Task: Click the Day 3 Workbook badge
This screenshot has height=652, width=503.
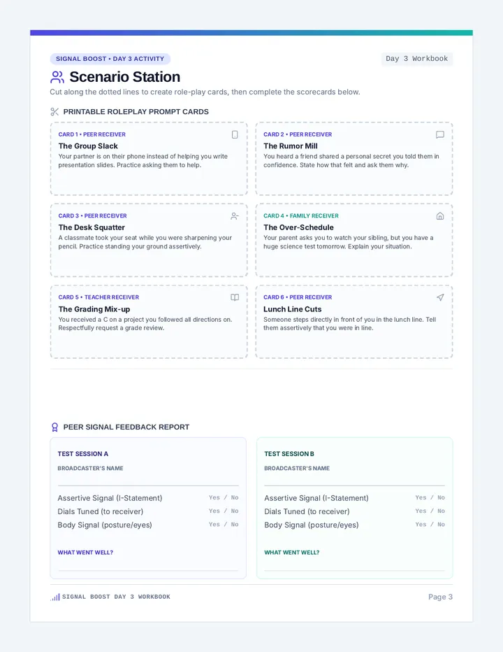Action: [416, 59]
